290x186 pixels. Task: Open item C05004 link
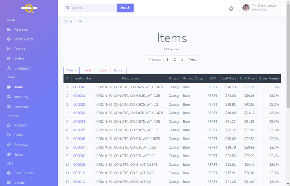coord(79,121)
